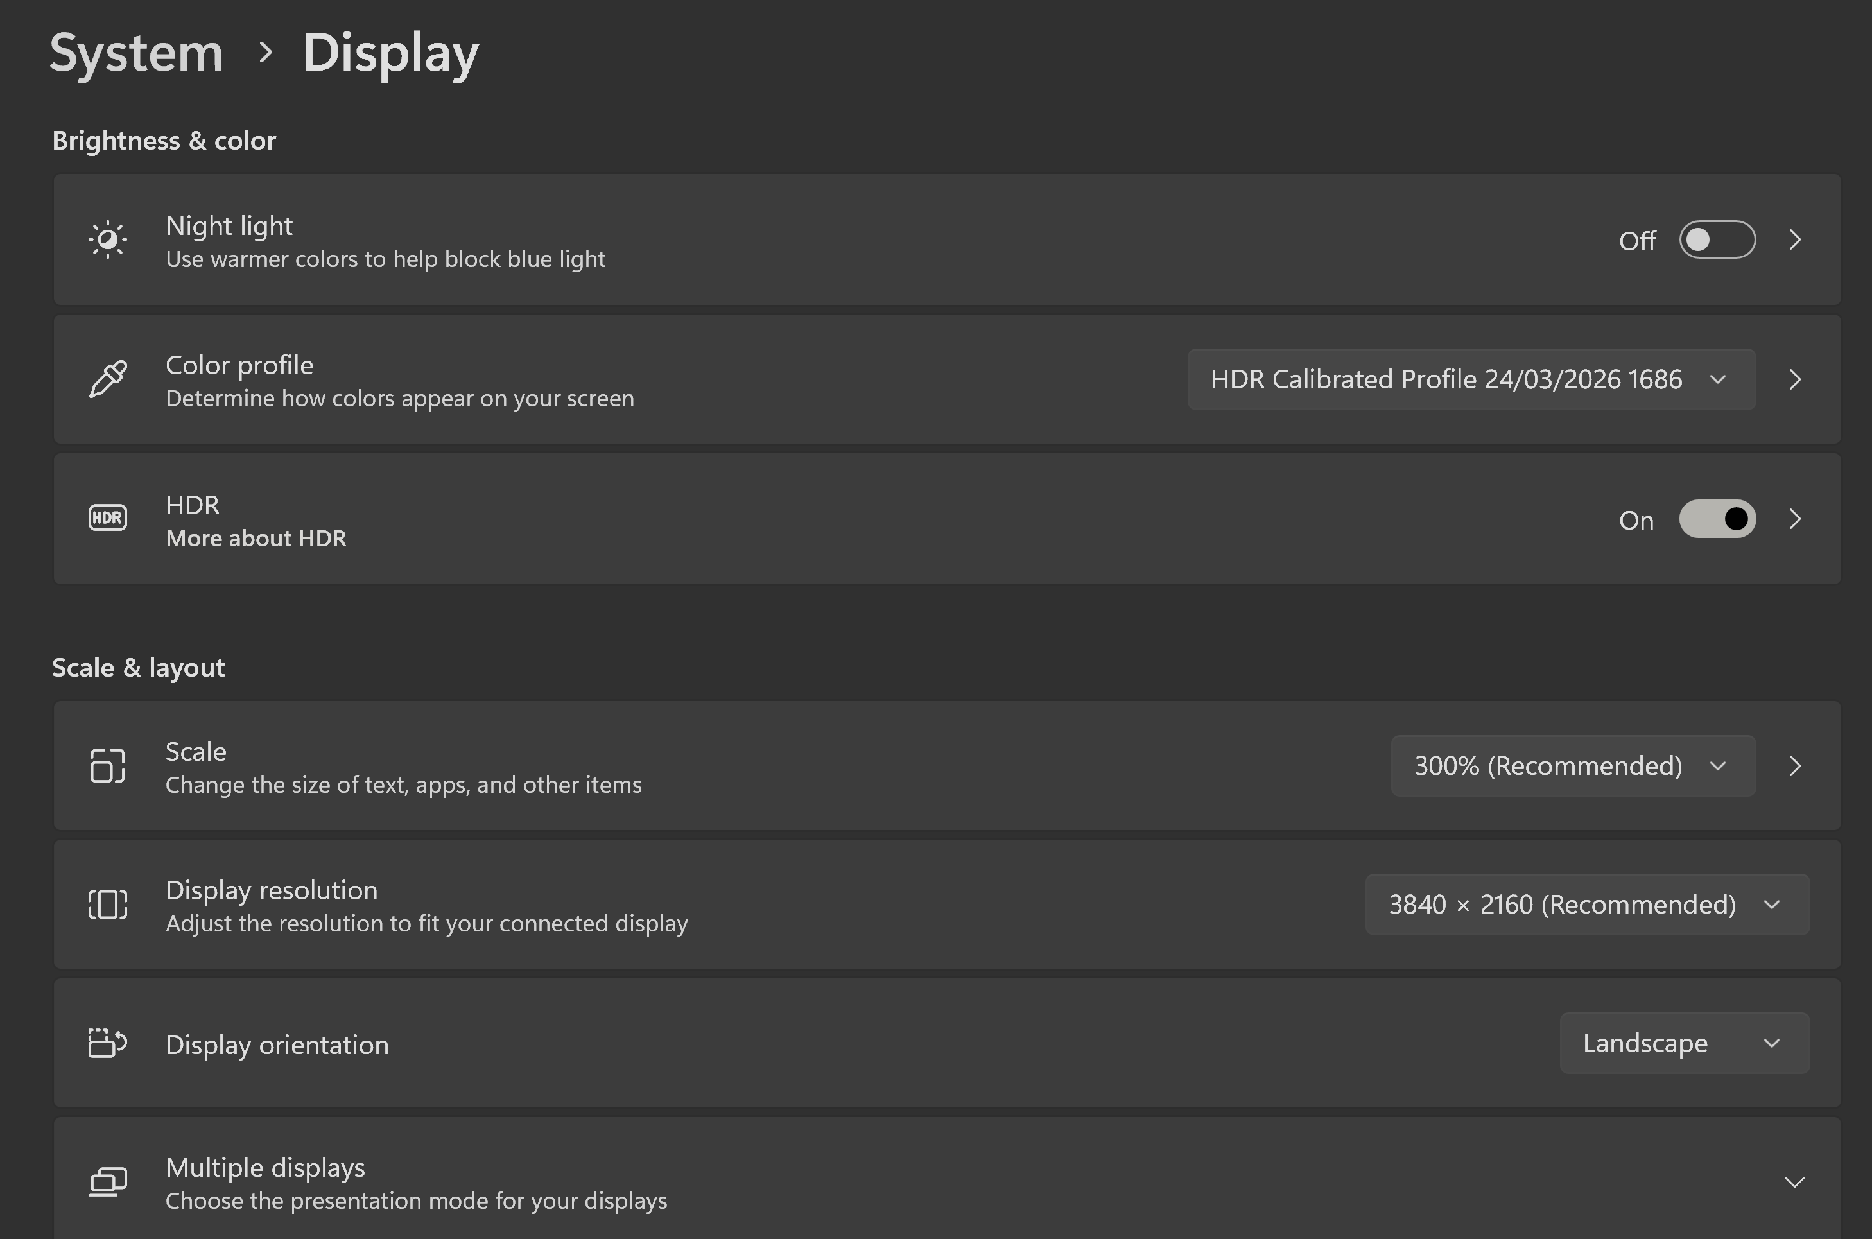
Task: Open the Color profile dropdown
Action: pos(1471,379)
